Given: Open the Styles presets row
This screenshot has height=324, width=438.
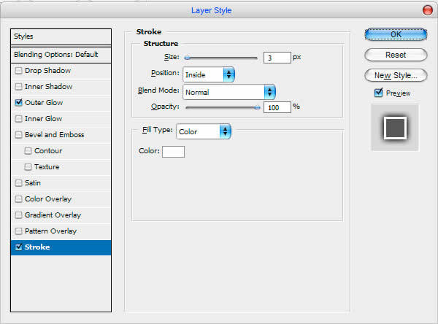Looking at the screenshot, I should (61, 36).
